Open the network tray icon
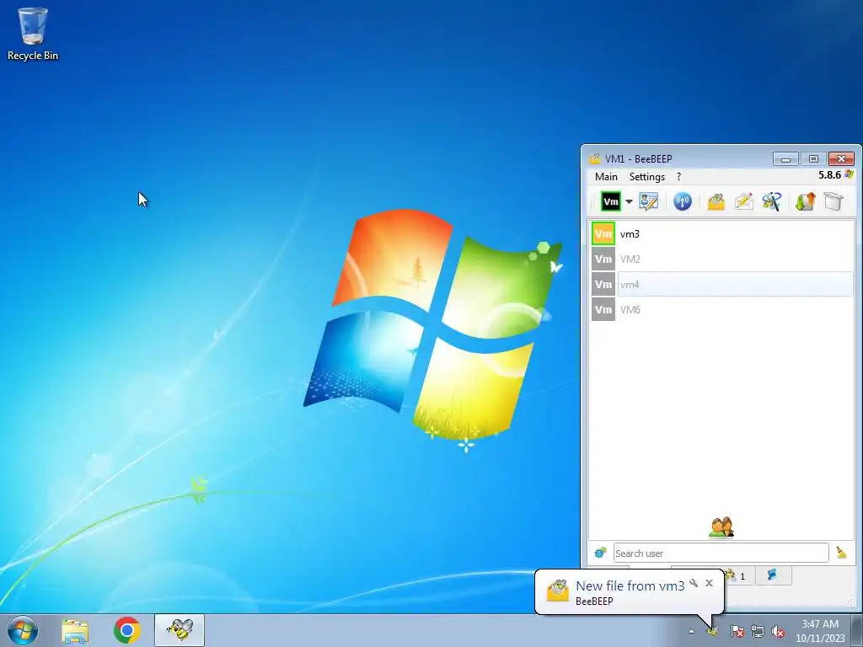This screenshot has height=647, width=863. [758, 631]
